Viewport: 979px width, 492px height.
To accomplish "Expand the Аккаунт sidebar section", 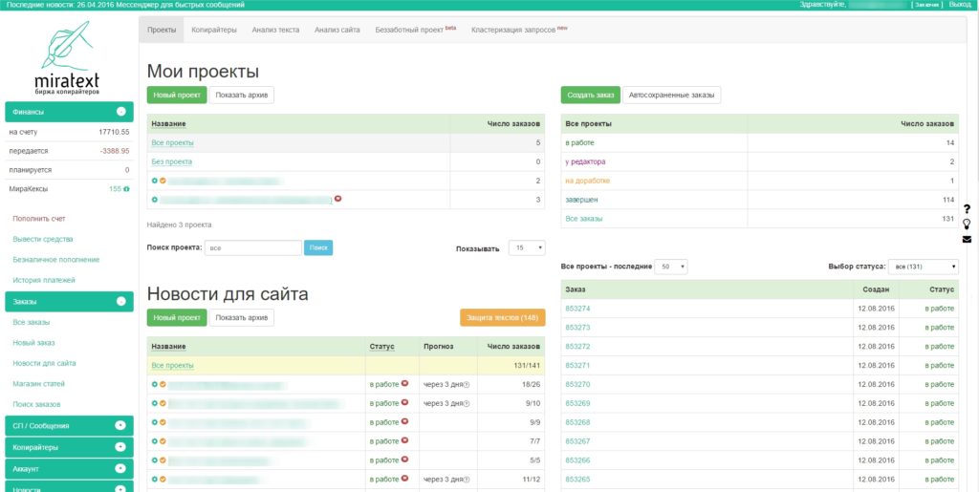I will point(121,468).
